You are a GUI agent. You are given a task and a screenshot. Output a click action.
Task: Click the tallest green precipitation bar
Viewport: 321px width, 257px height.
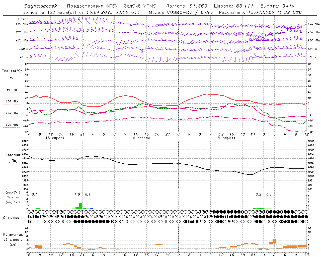(81, 206)
